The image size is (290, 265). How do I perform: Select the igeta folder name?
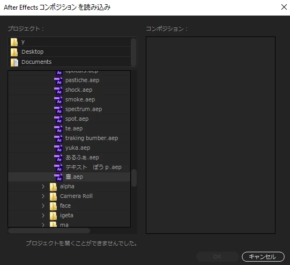click(x=66, y=216)
